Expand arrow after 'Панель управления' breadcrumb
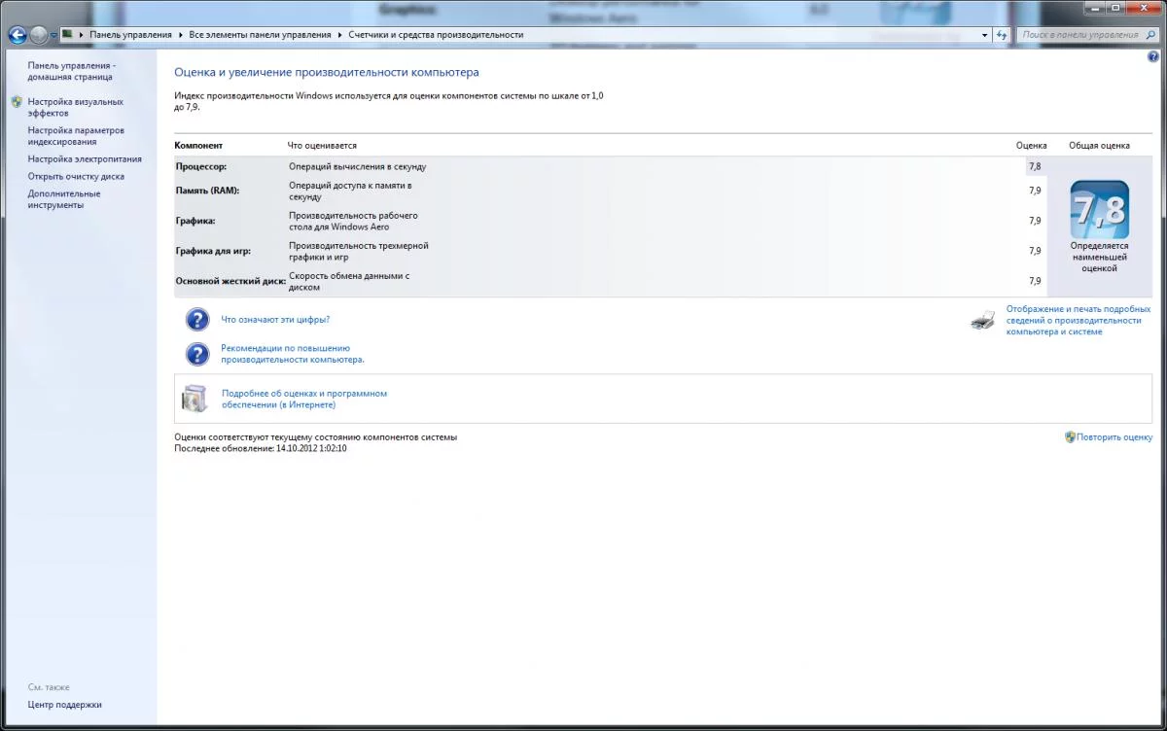 click(x=181, y=34)
